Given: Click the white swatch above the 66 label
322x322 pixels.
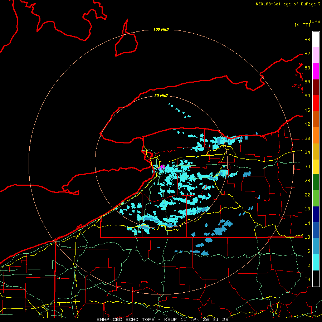Looking at the screenshot, I should 316,39.
